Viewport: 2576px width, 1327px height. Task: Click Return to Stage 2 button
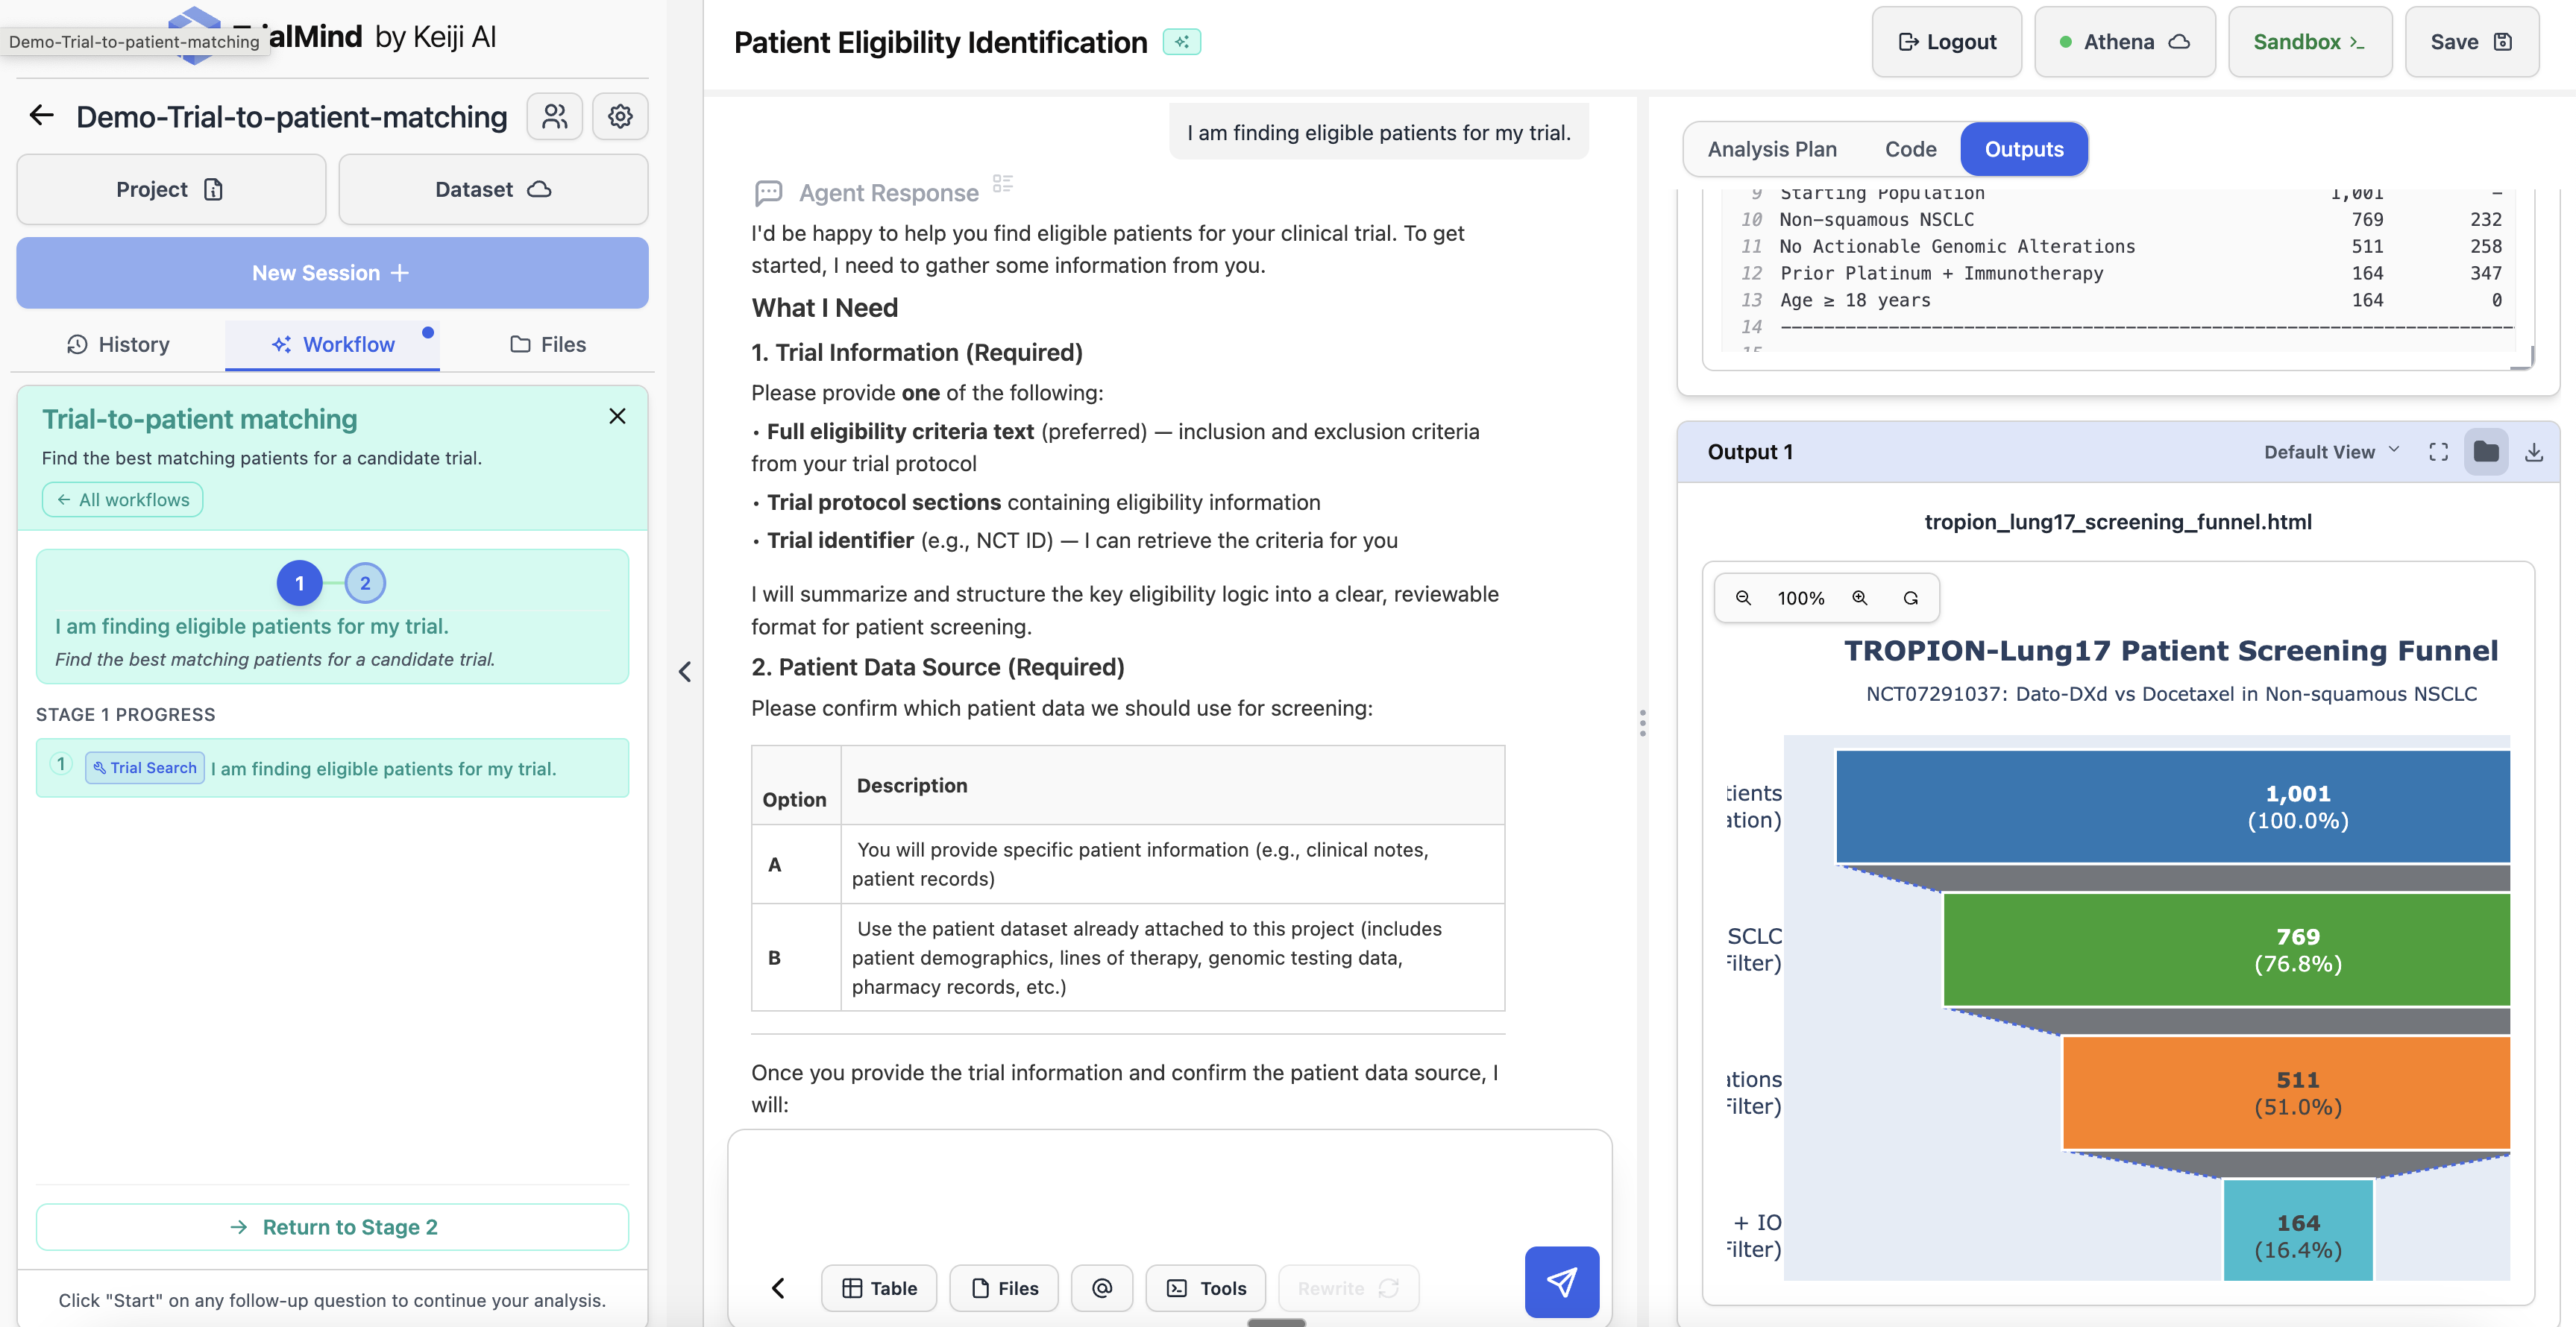pos(332,1227)
